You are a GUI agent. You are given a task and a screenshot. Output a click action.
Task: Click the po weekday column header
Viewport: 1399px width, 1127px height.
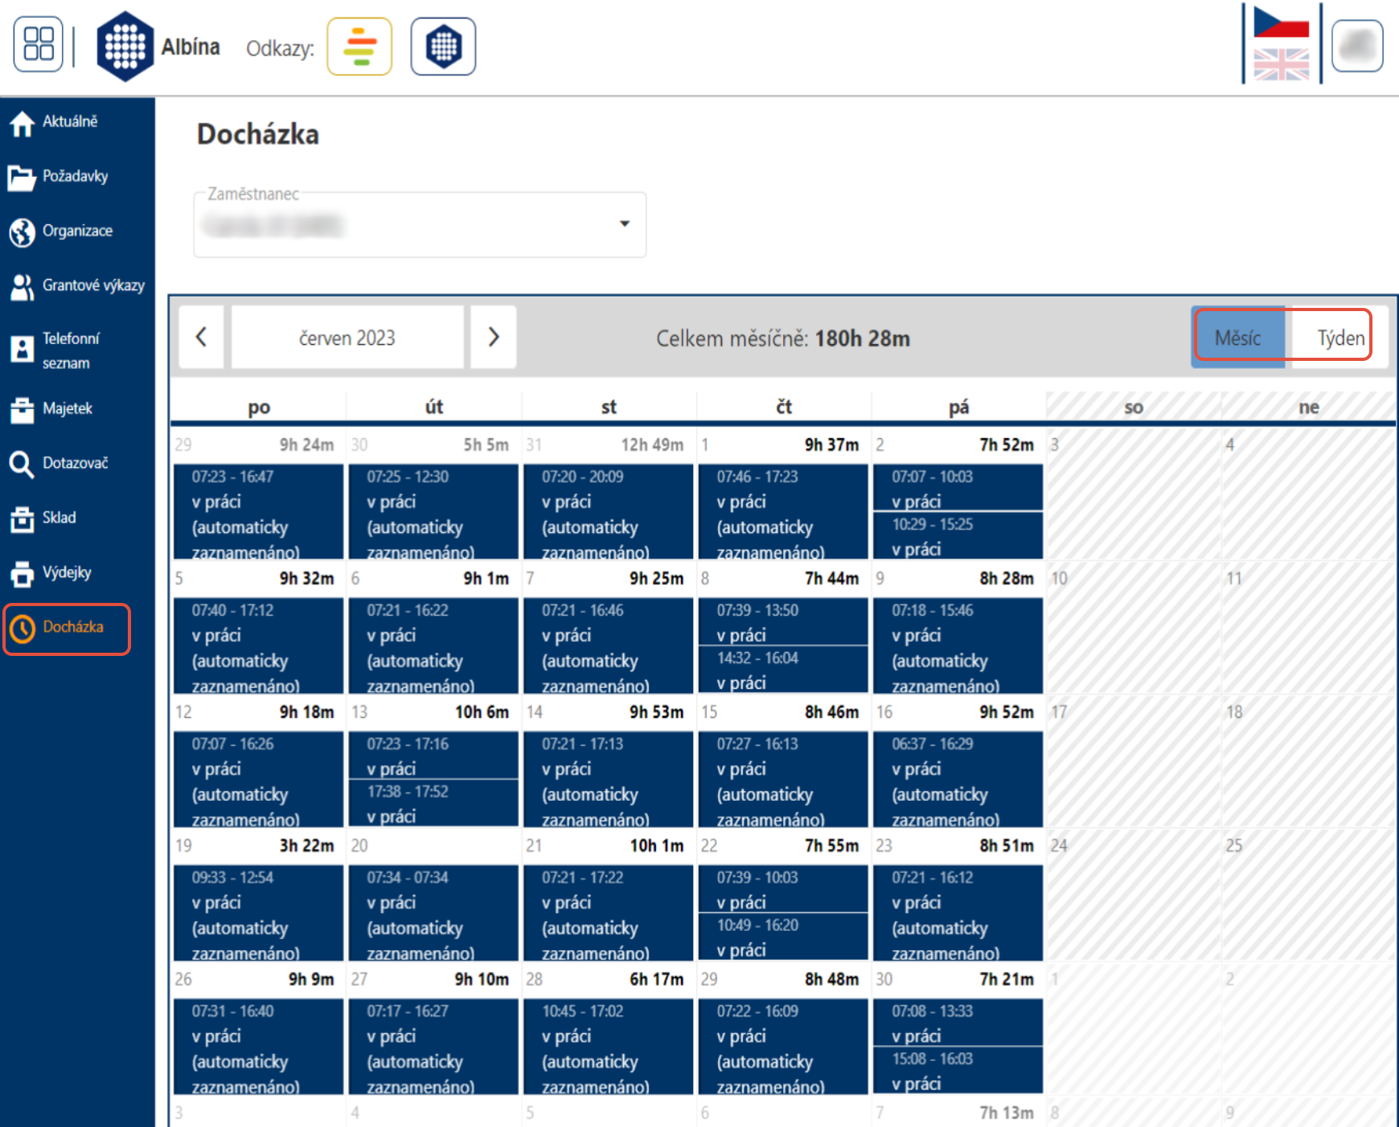click(x=259, y=407)
